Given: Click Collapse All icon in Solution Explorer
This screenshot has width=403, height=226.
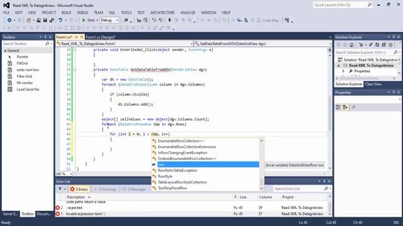Looking at the screenshot, I should click(383, 45).
